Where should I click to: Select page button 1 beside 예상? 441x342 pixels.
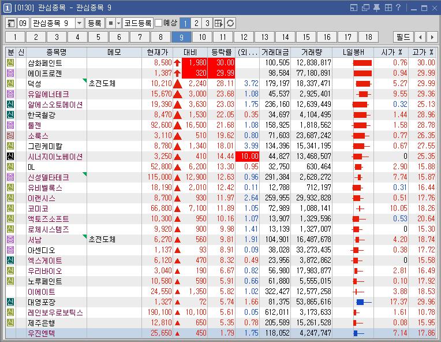click(x=185, y=23)
